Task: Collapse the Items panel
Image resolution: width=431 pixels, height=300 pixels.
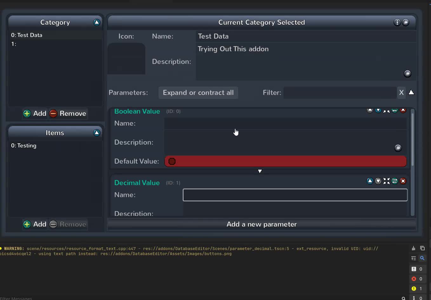Action: coord(96,133)
